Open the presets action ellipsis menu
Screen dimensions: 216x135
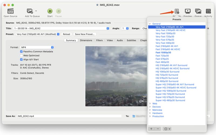(167, 129)
